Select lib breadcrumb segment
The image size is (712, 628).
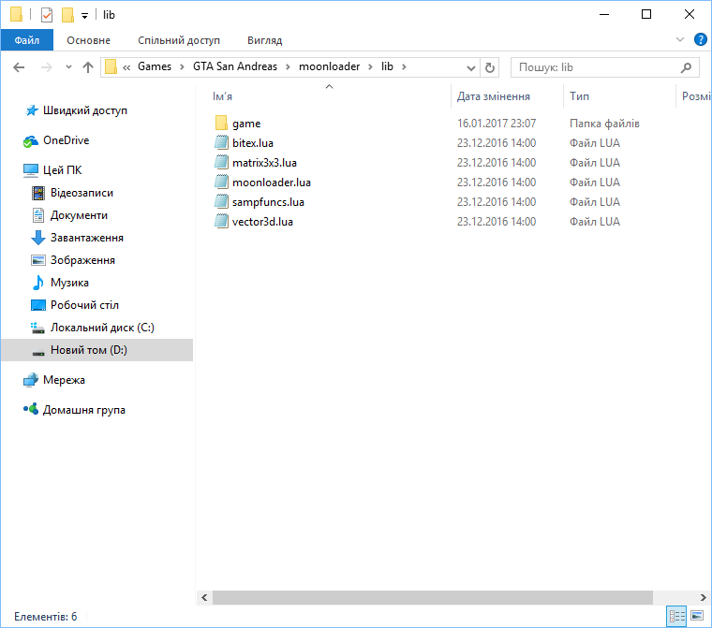point(387,66)
